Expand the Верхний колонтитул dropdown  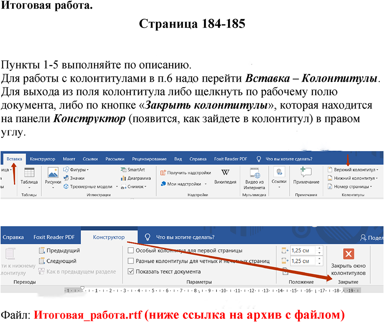[x=353, y=170]
